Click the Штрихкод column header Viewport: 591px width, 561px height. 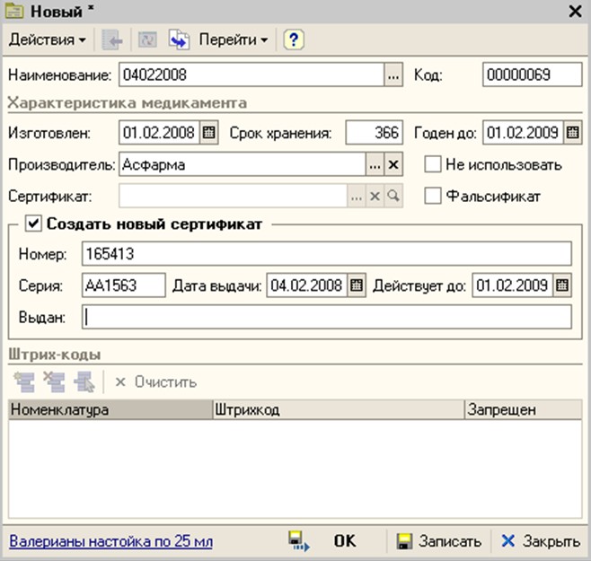(x=337, y=410)
